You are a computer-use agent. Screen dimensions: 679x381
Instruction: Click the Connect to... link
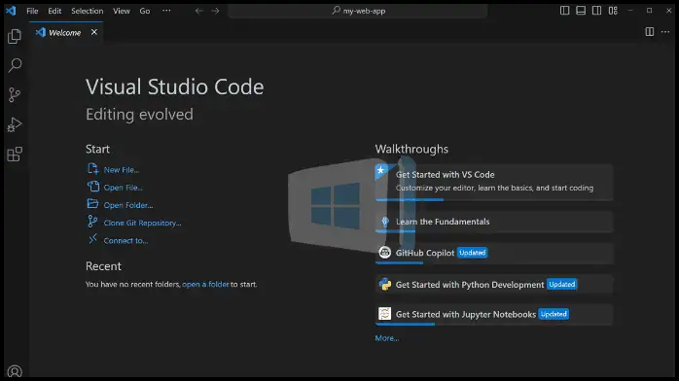point(125,241)
